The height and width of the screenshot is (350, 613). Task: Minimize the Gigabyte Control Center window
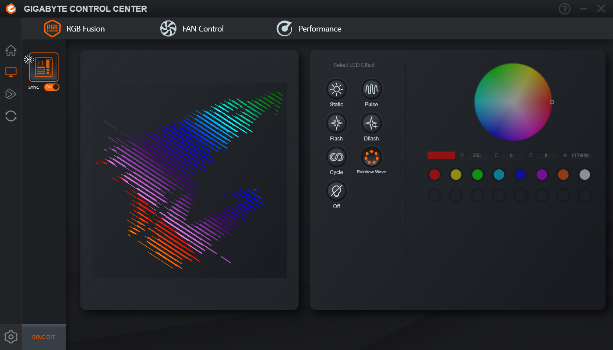tap(584, 9)
